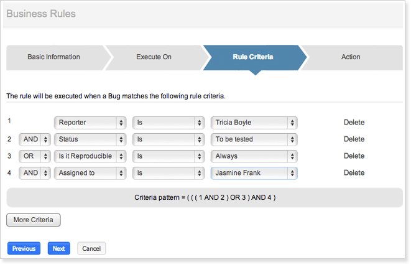Open the Reporter field dropdown
The height and width of the screenshot is (267, 411).
(90, 123)
